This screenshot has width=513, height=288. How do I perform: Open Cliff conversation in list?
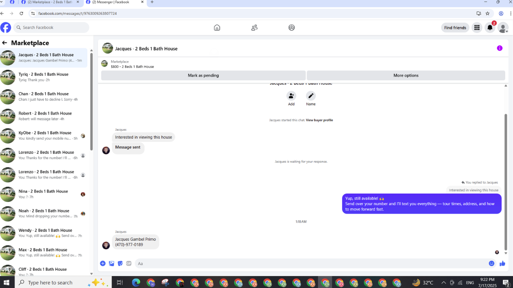(x=44, y=271)
